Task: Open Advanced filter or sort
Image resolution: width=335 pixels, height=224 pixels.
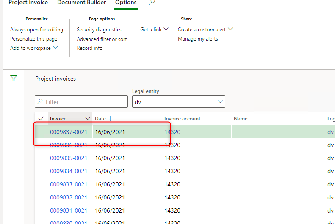Action: [x=102, y=39]
